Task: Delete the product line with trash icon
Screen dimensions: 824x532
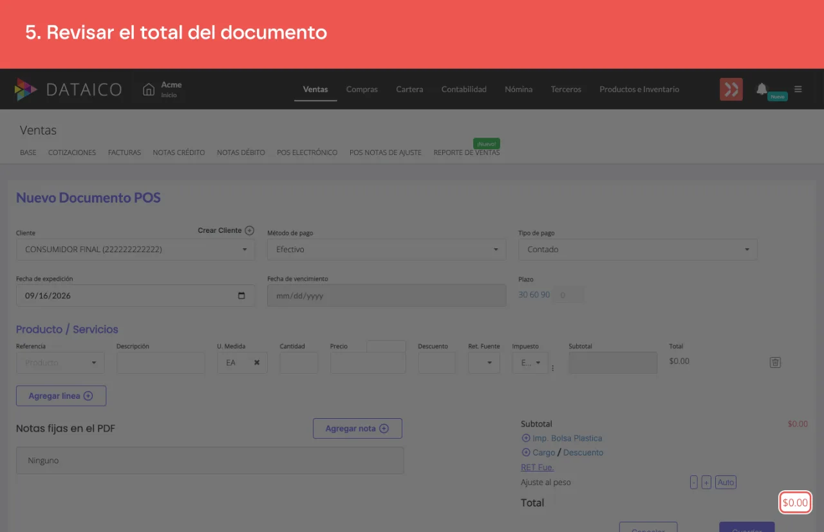Action: point(775,362)
